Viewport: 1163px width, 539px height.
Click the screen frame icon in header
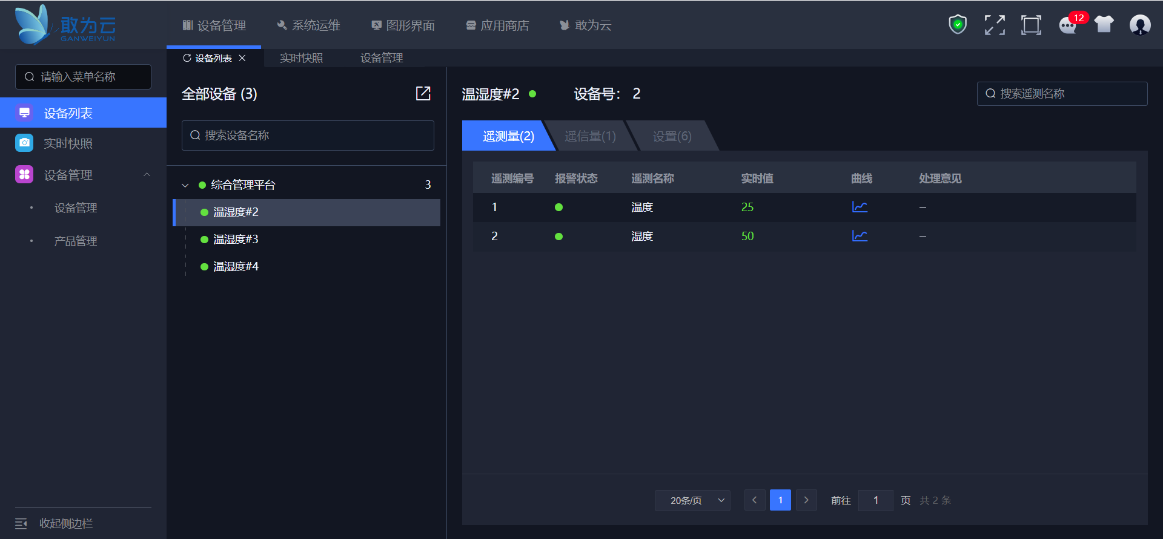click(1030, 25)
